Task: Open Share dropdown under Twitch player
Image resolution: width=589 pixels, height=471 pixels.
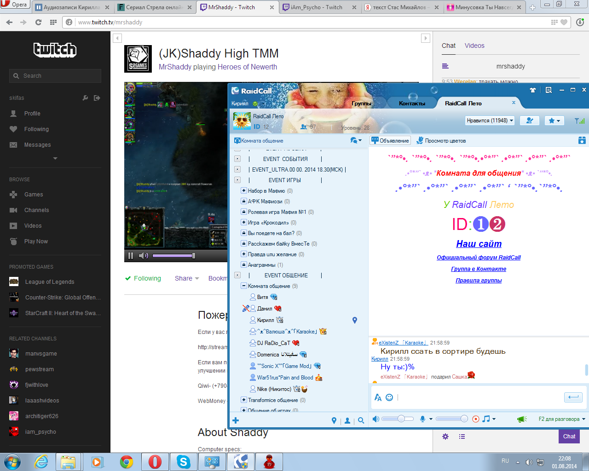Action: pyautogui.click(x=187, y=278)
